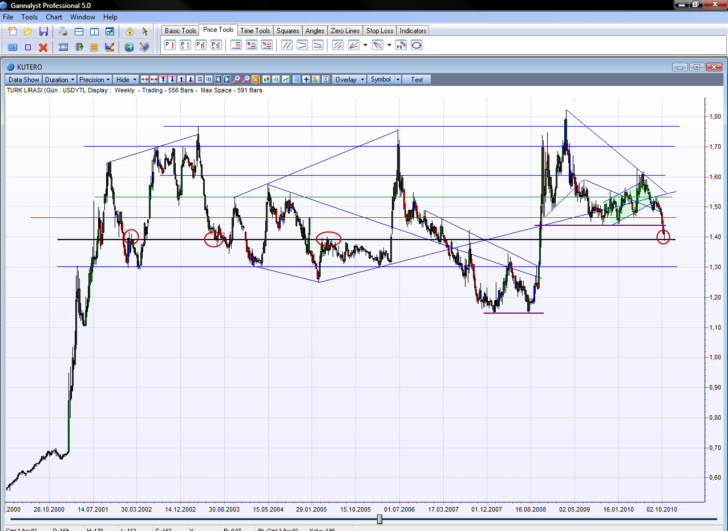Viewport: 728px width, 531px height.
Task: Expand the Precision dropdown
Action: tap(94, 80)
